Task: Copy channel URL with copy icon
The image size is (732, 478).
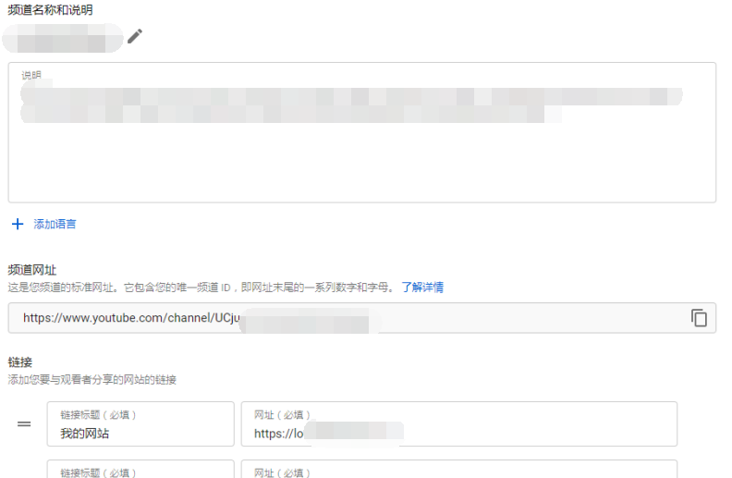Action: (699, 318)
